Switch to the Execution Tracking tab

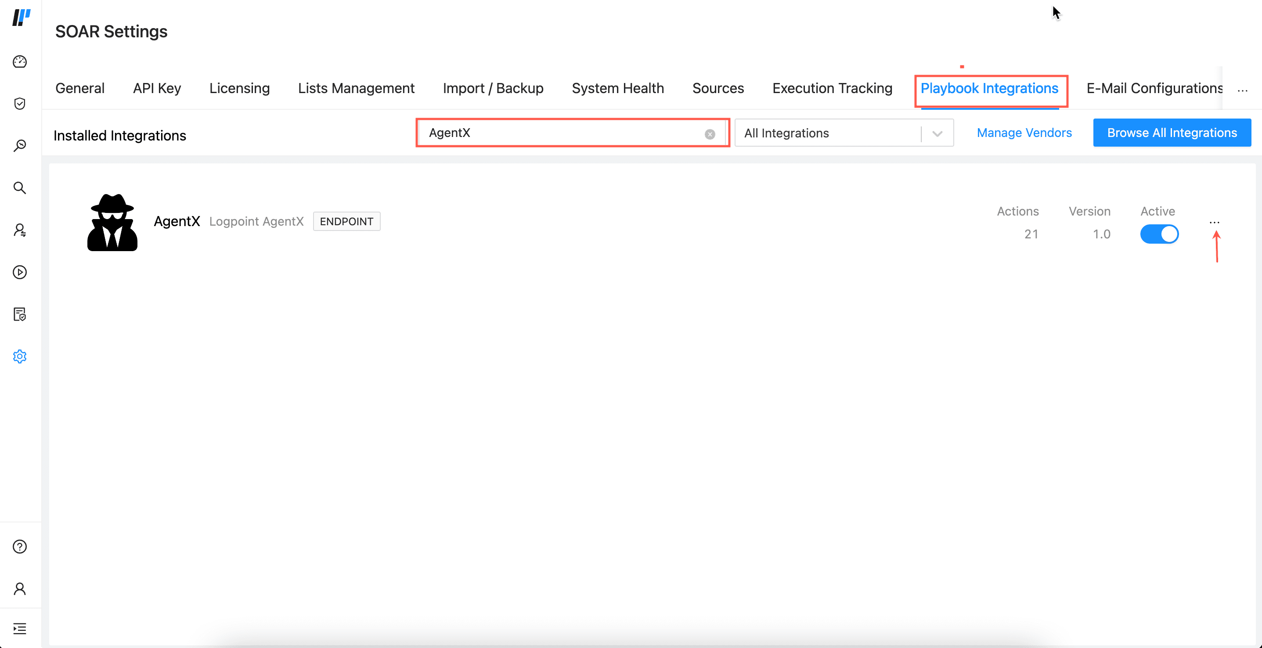832,89
